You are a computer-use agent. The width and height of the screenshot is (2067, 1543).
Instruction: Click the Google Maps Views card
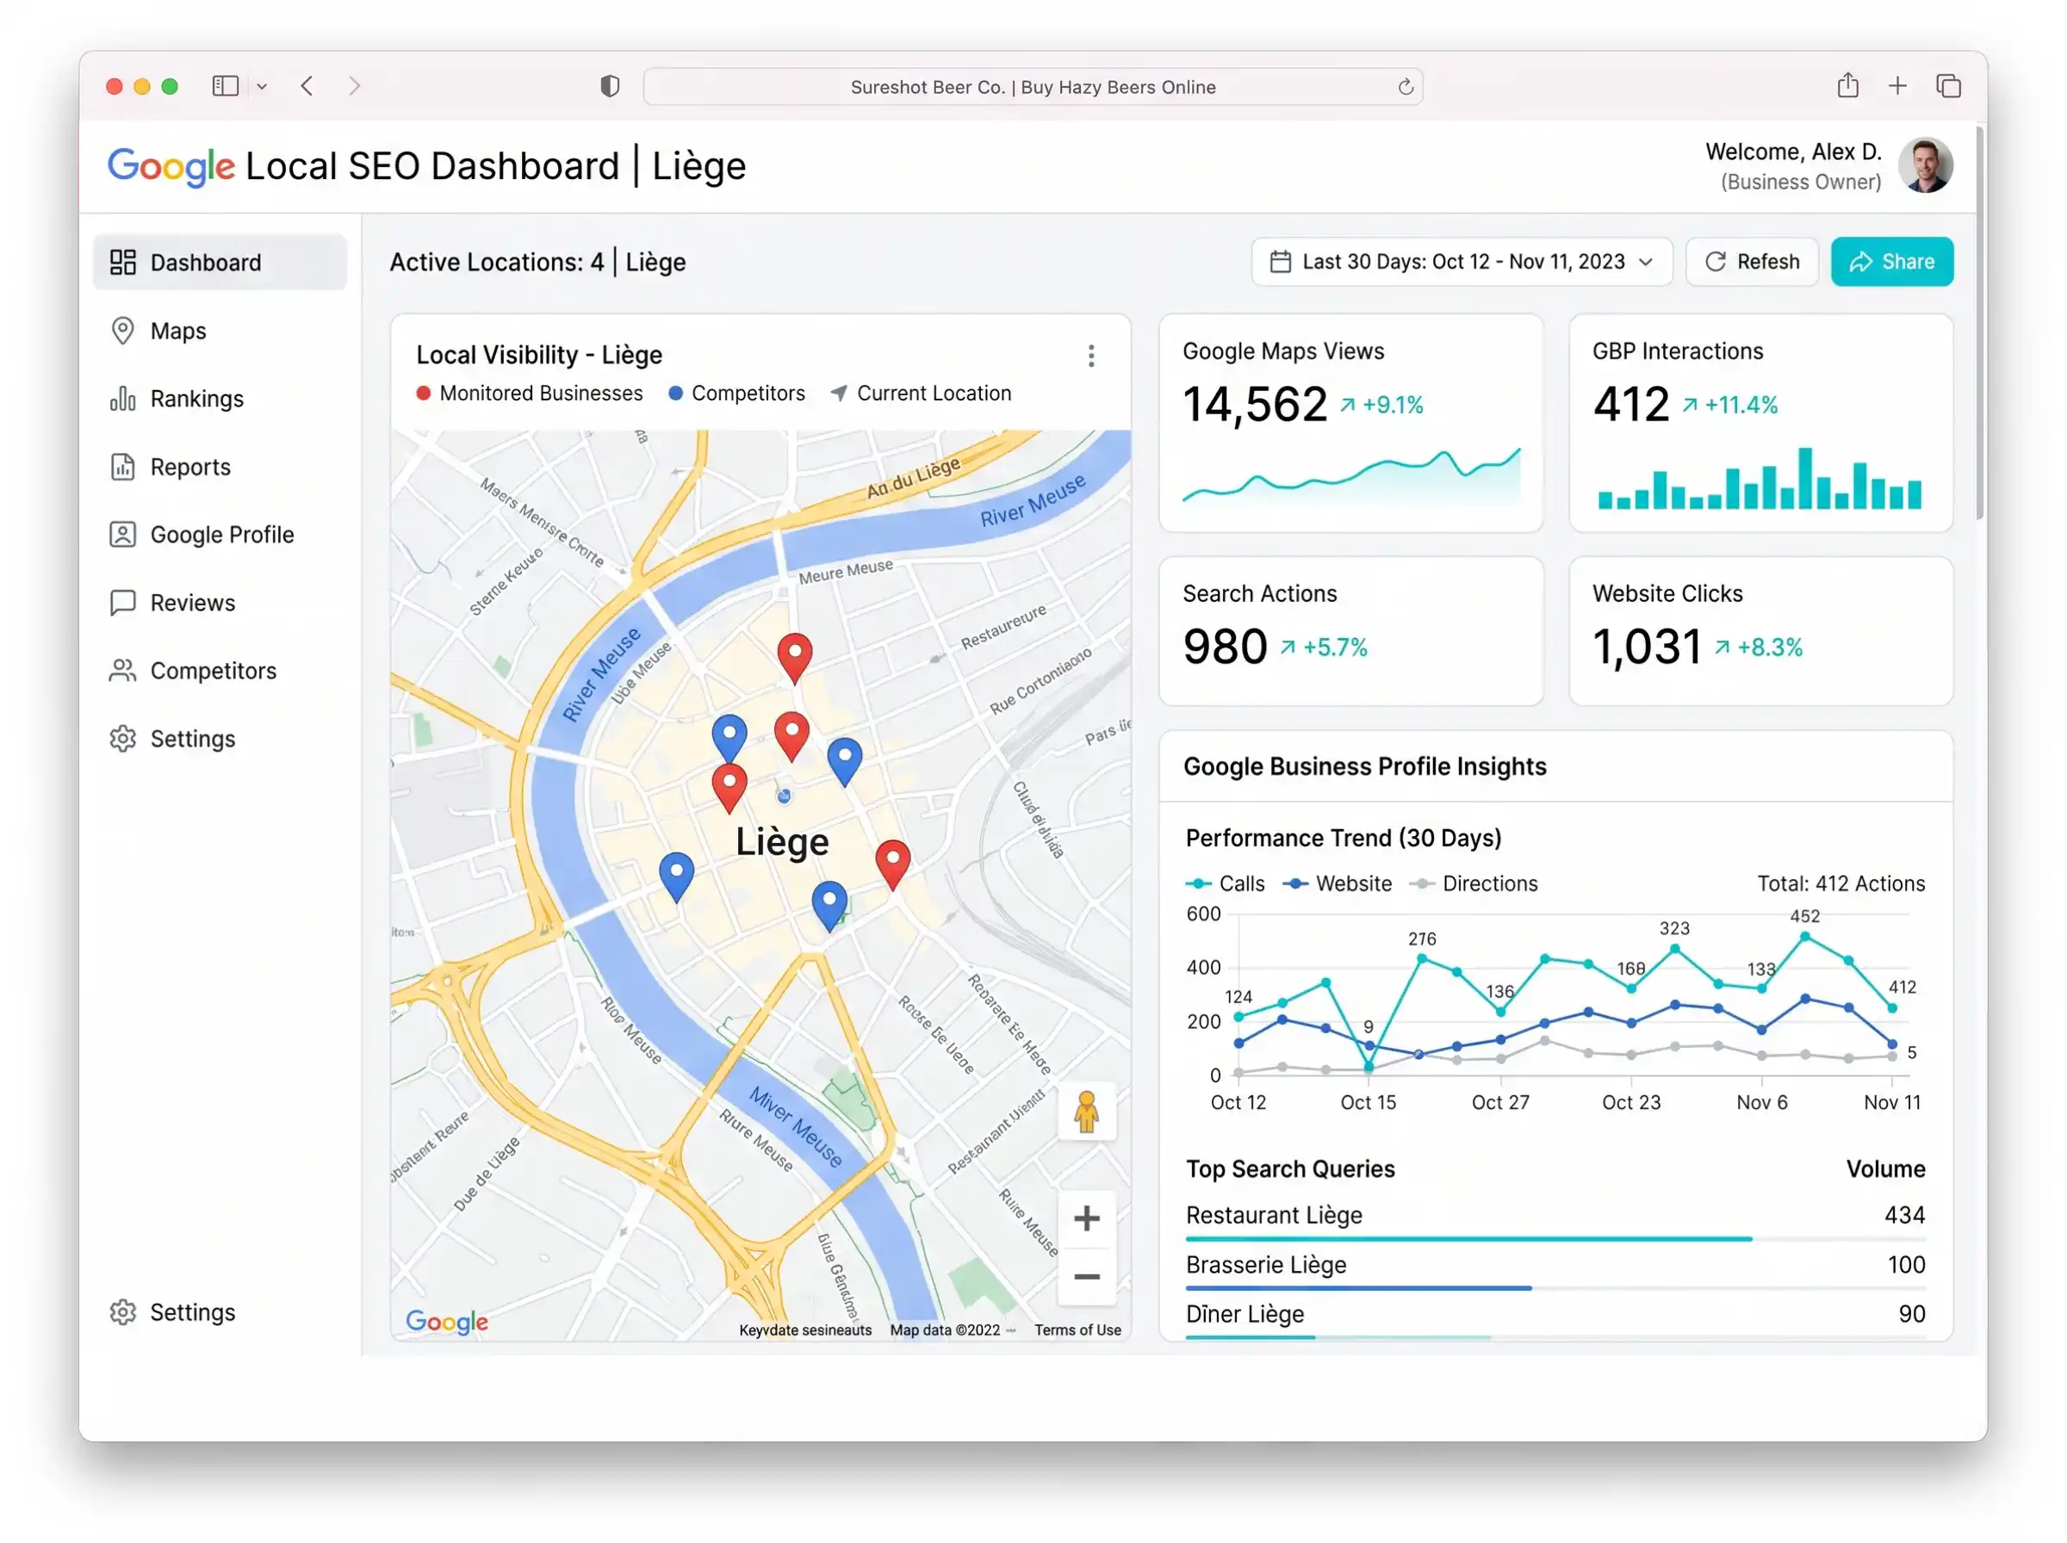pyautogui.click(x=1350, y=423)
